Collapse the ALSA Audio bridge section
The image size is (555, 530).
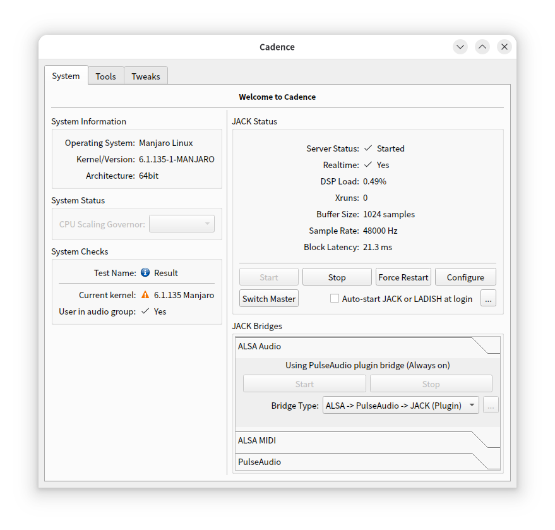[367, 346]
